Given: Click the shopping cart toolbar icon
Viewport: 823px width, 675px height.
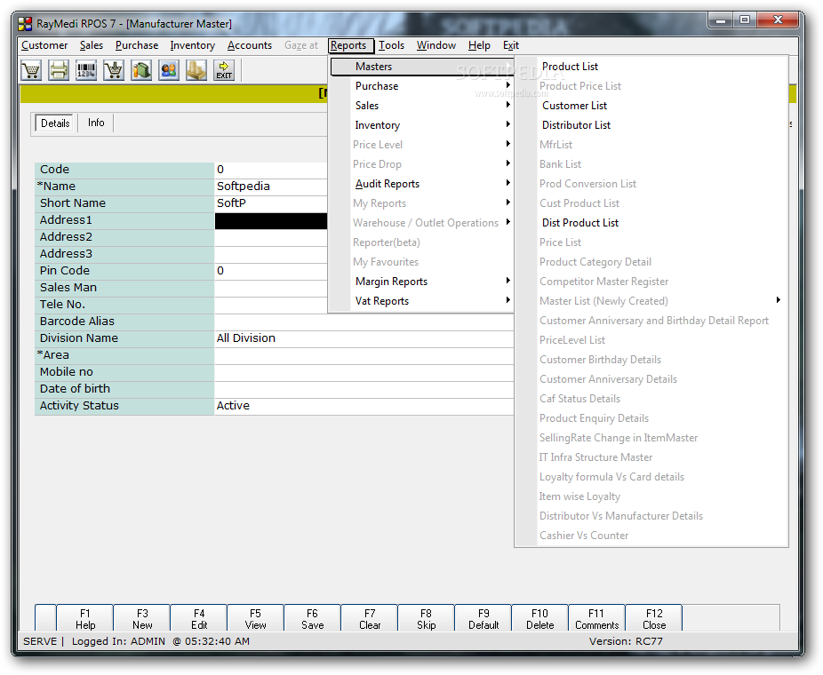Looking at the screenshot, I should coord(31,70).
